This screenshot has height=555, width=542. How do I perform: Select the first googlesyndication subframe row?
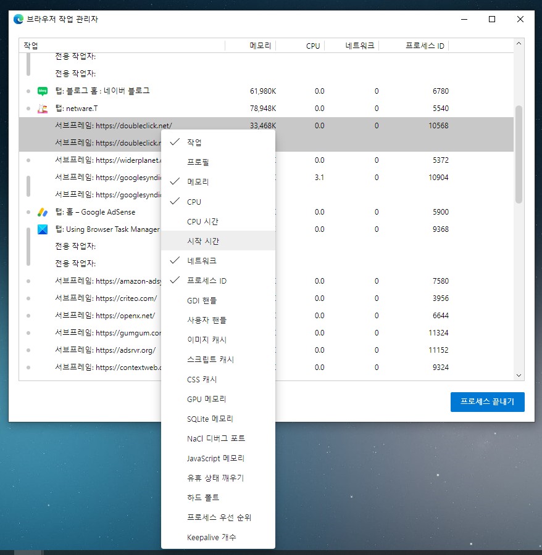pos(266,178)
